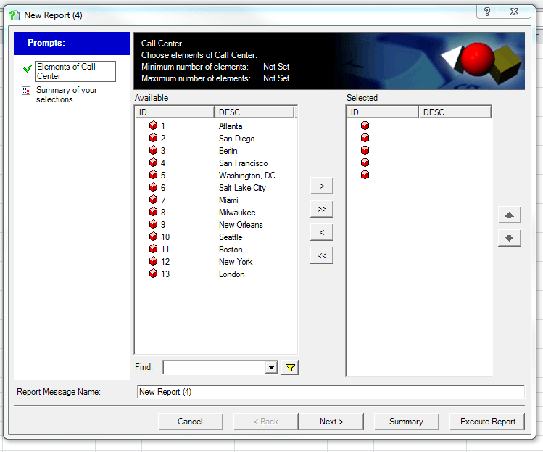Click the red cube icon for Berlin
Image resolution: width=543 pixels, height=452 pixels.
coord(153,151)
